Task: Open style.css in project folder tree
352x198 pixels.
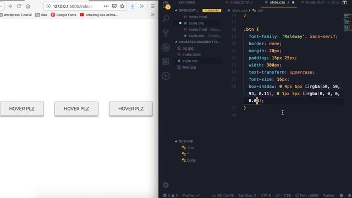Action: click(x=190, y=61)
